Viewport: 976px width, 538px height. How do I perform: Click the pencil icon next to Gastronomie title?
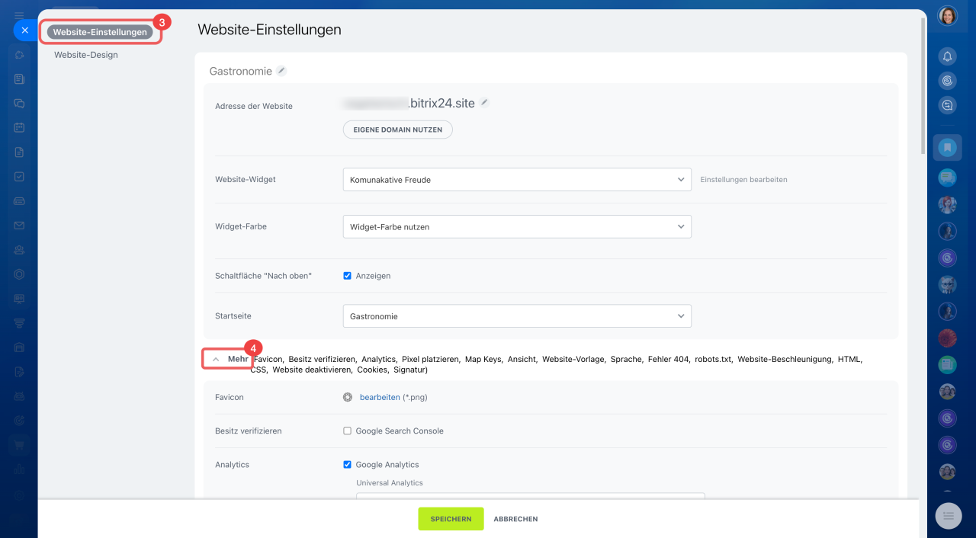coord(281,71)
